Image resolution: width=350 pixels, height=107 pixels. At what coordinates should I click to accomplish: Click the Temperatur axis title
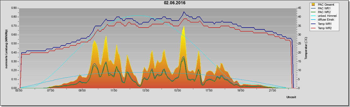pyautogui.click(x=306, y=48)
